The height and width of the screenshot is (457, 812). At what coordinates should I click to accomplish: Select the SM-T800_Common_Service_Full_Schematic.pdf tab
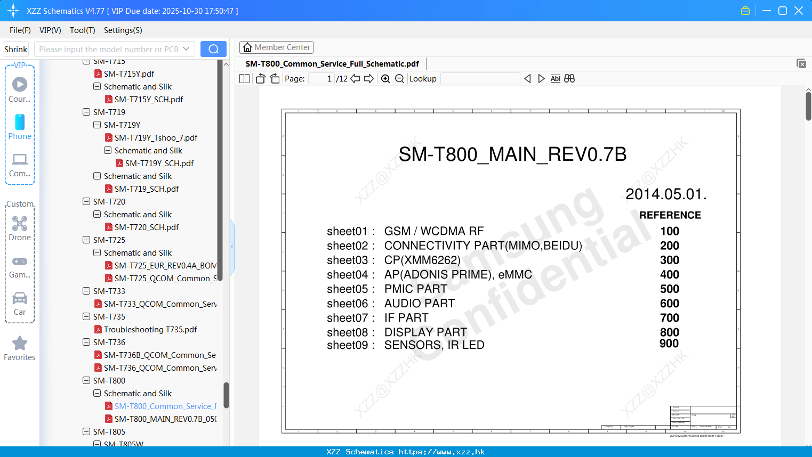coord(332,64)
